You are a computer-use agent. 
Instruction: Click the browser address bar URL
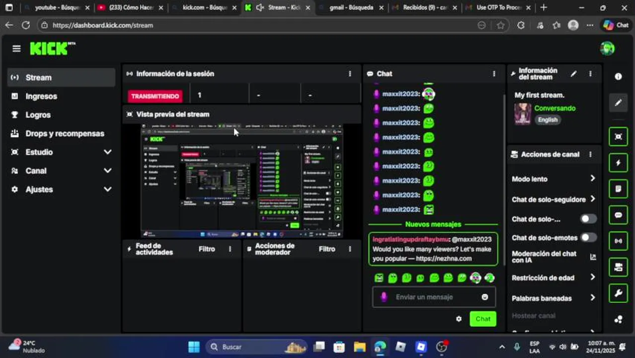tap(103, 25)
